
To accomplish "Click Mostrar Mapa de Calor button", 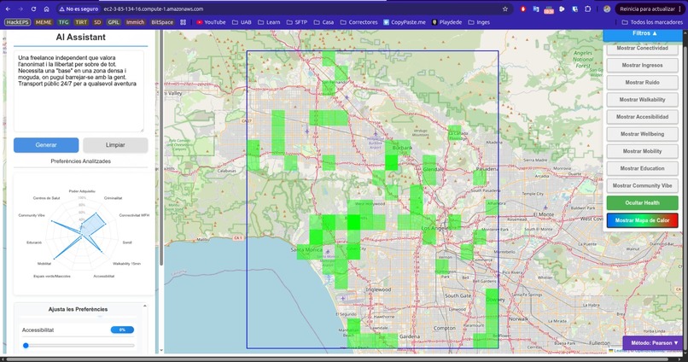I will [643, 220].
